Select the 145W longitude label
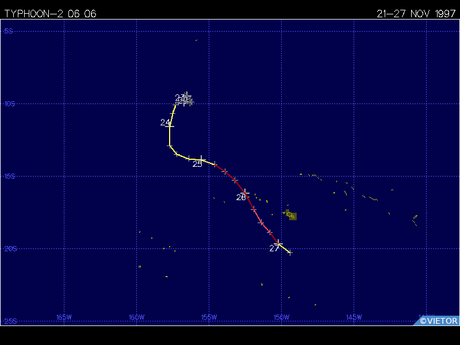460x345 pixels. coord(354,317)
